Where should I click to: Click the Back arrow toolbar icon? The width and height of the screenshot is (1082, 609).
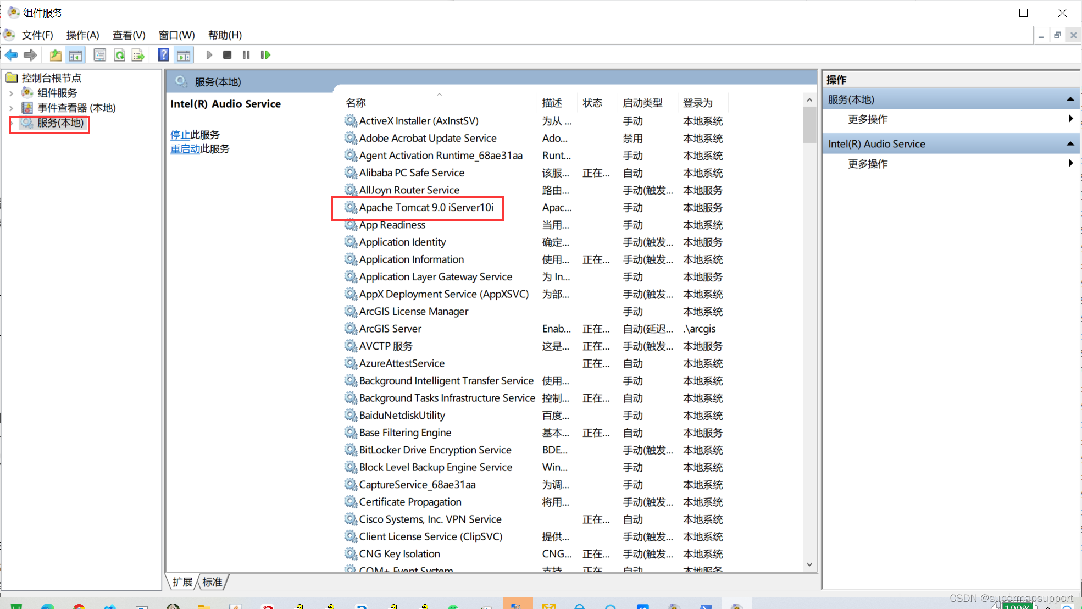coord(11,55)
